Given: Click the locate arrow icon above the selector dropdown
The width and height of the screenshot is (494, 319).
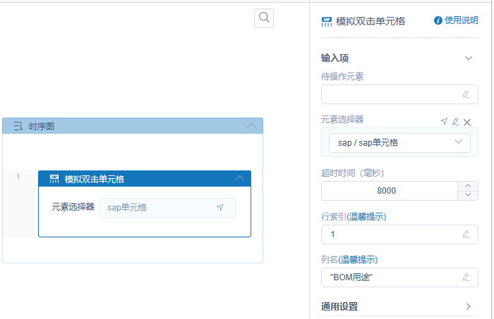Looking at the screenshot, I should 444,122.
